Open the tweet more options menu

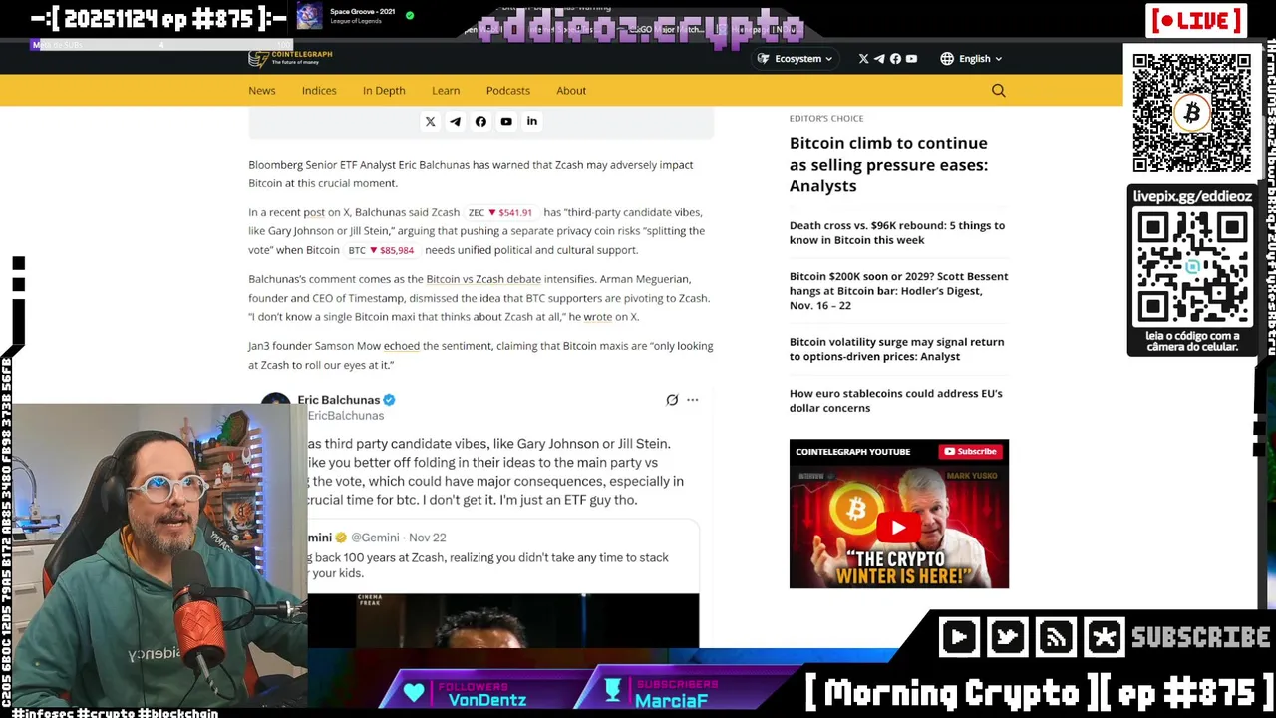pos(692,400)
